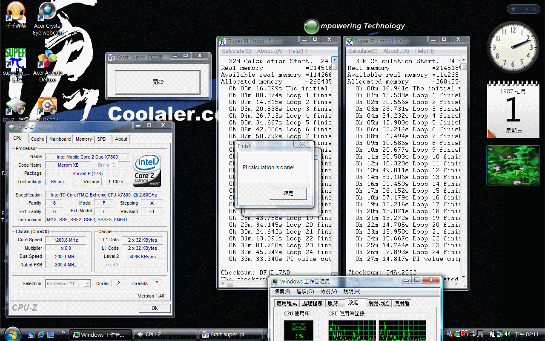Open the cpuz shortcut on the desktop
The height and width of the screenshot is (341, 545).
click(x=15, y=109)
